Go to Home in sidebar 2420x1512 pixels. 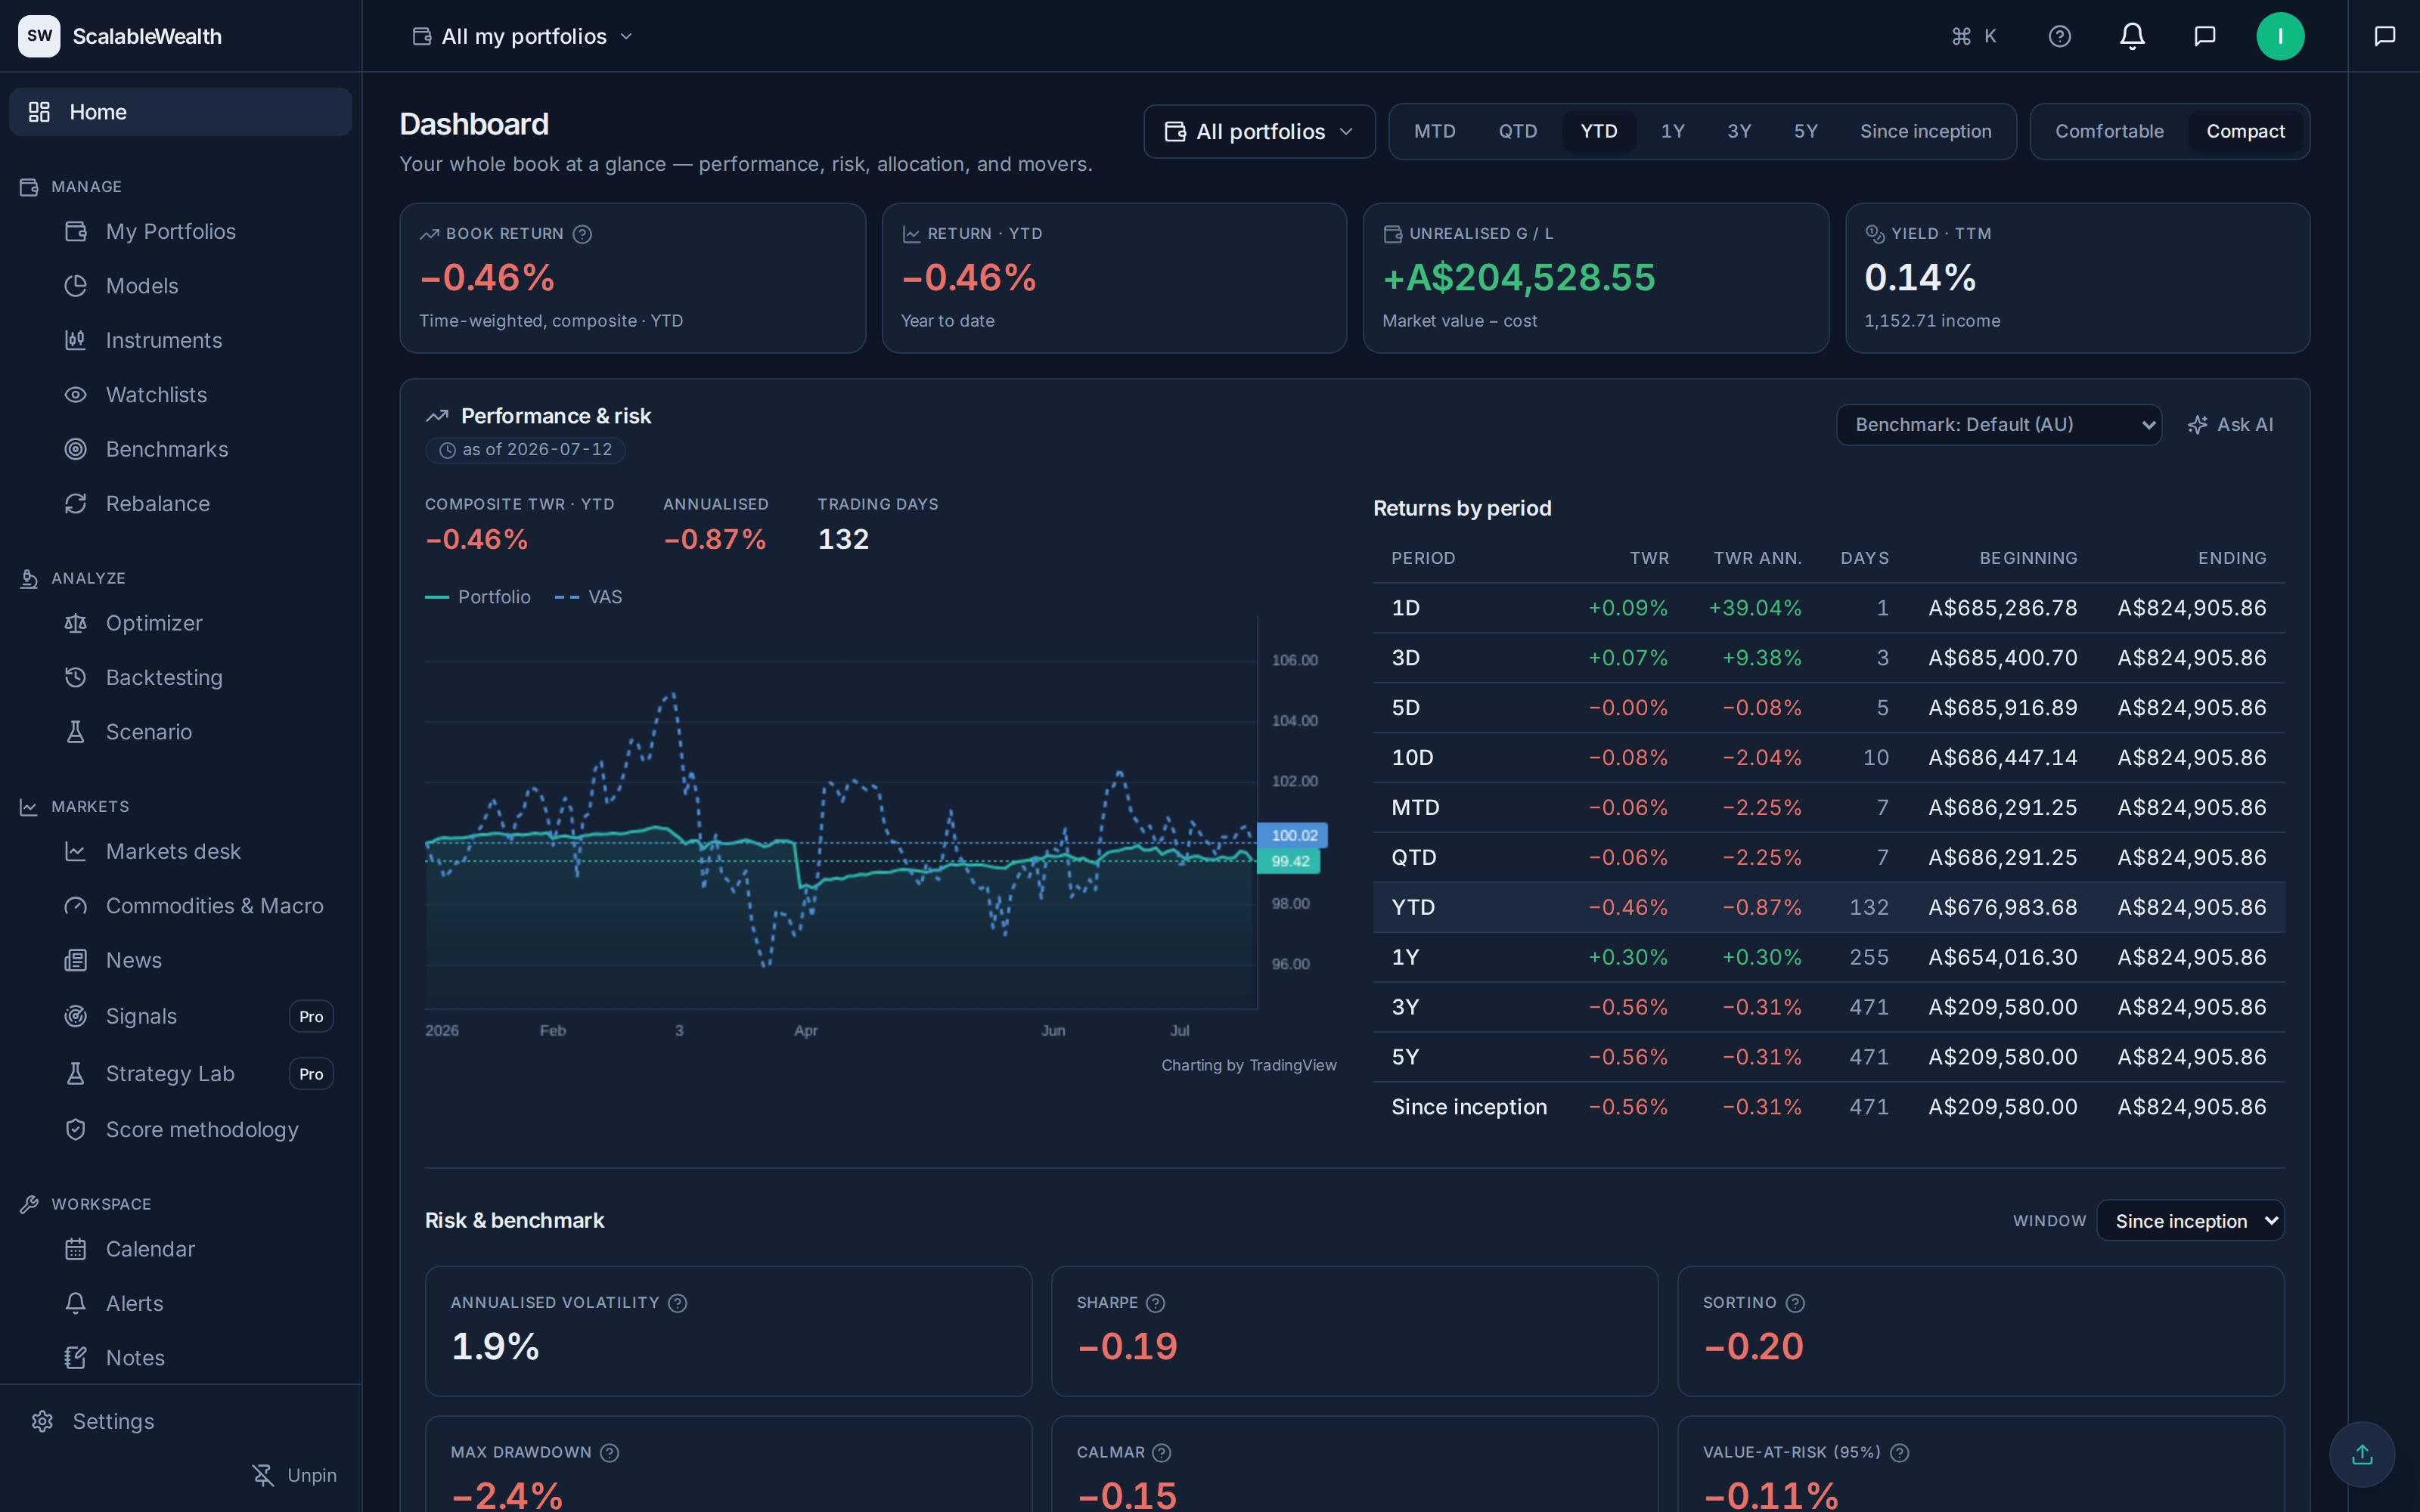click(181, 112)
